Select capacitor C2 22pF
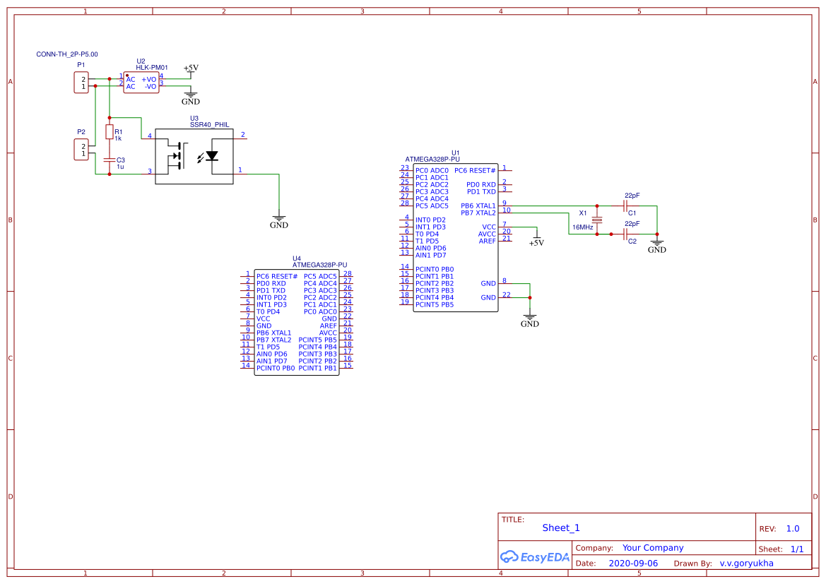The image size is (826, 584). 625,234
